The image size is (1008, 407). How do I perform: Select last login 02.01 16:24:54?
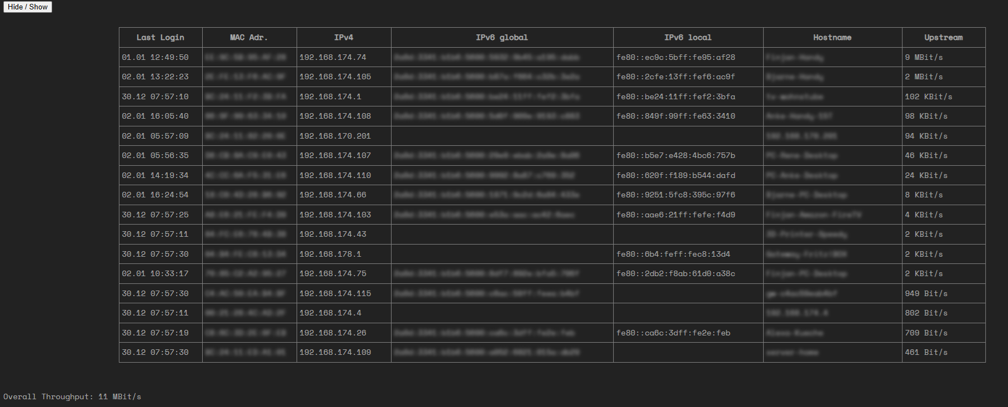(156, 195)
